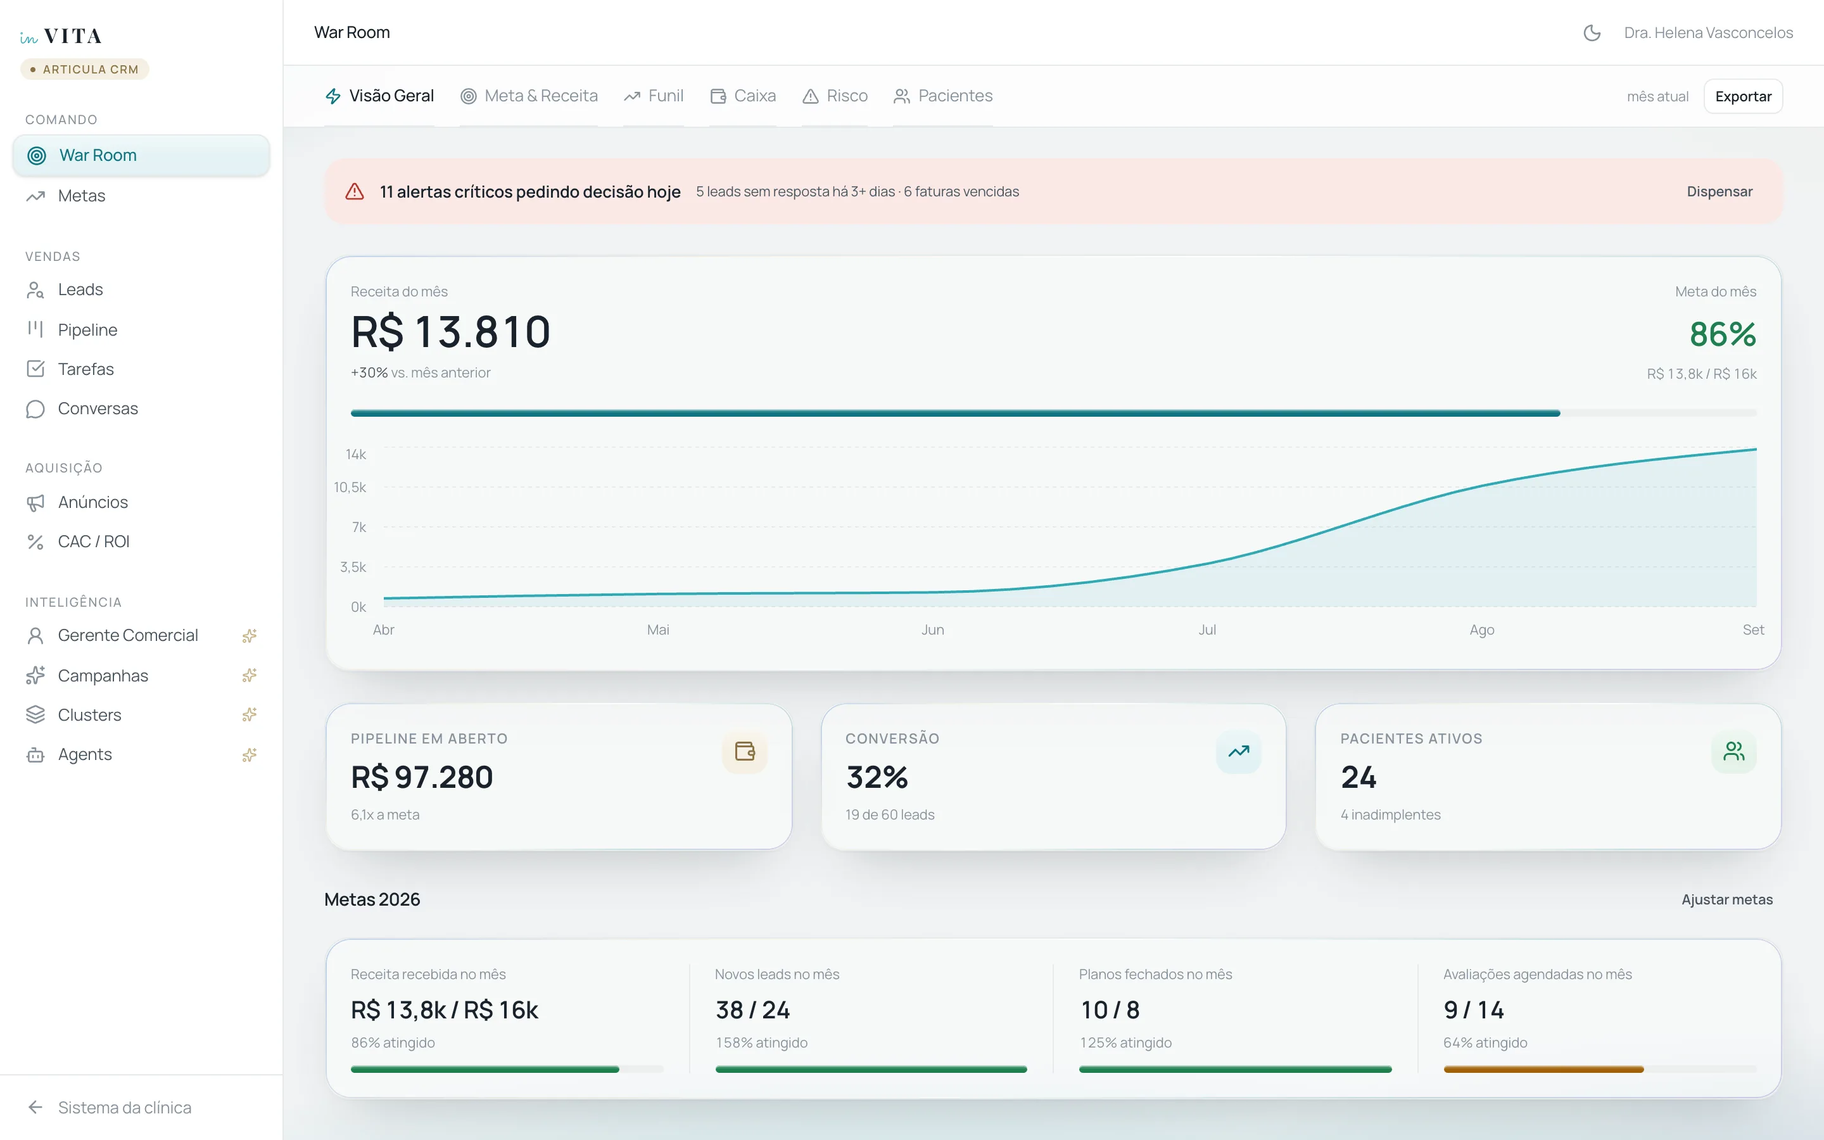The height and width of the screenshot is (1140, 1824).
Task: Click the Conversas chat bubble icon
Action: click(35, 408)
